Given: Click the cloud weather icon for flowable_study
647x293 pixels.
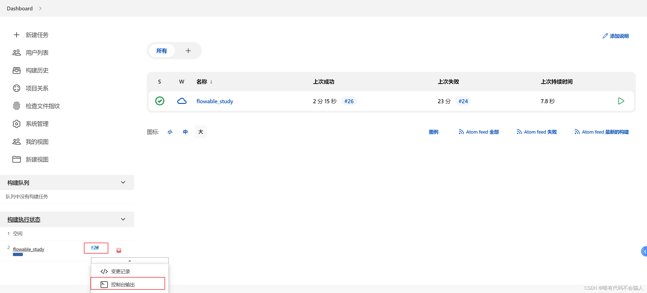Looking at the screenshot, I should point(182,101).
